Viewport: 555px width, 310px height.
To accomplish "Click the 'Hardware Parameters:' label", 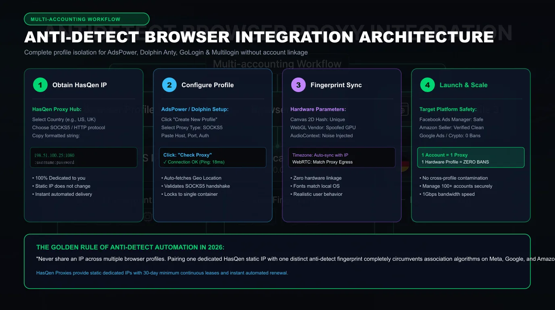I will coord(318,109).
